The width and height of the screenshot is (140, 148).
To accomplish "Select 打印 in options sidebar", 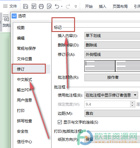I will pos(21,111).
